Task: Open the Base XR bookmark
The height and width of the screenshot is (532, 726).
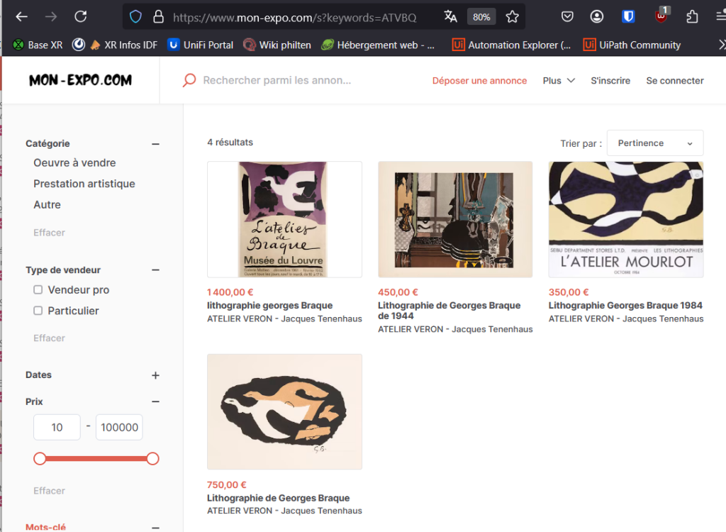Action: (x=38, y=45)
